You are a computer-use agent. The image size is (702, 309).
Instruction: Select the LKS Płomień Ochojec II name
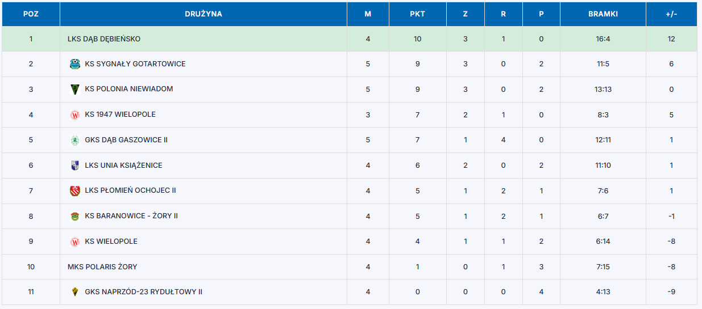130,191
